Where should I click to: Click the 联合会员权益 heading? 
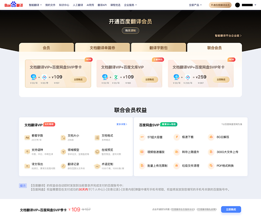point(130,110)
